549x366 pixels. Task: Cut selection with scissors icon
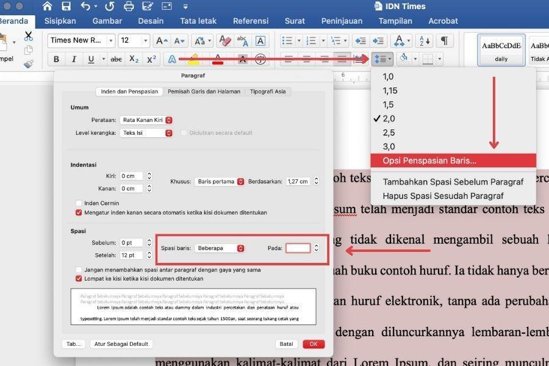click(x=28, y=36)
